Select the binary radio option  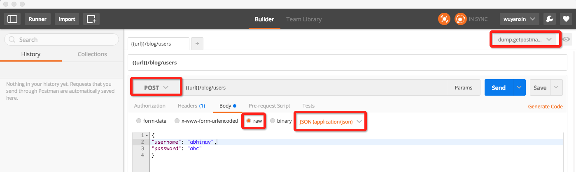pos(273,121)
